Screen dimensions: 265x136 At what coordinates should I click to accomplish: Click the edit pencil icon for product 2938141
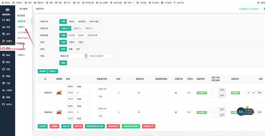click(x=248, y=93)
